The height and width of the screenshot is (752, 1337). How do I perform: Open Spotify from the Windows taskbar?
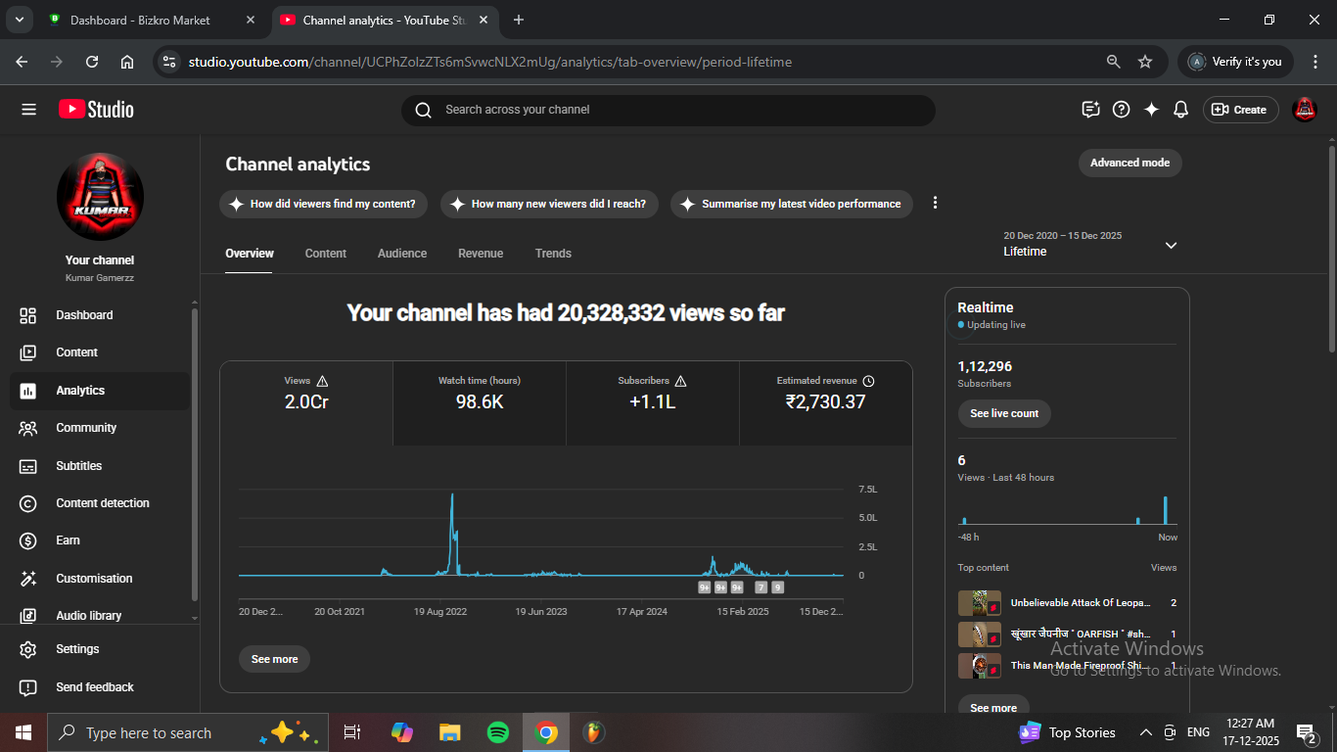(x=497, y=732)
